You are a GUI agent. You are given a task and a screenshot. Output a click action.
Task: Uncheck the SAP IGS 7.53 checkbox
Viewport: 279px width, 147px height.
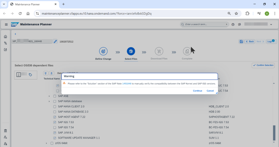pos(54,122)
